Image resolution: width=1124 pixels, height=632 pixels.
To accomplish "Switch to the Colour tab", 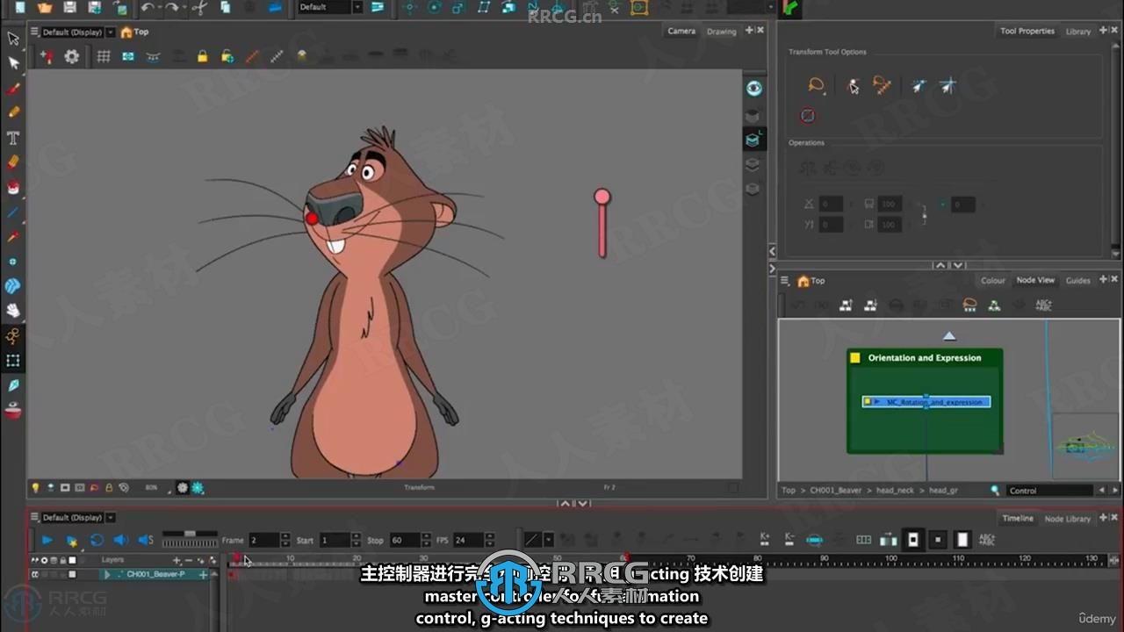I will pos(993,281).
